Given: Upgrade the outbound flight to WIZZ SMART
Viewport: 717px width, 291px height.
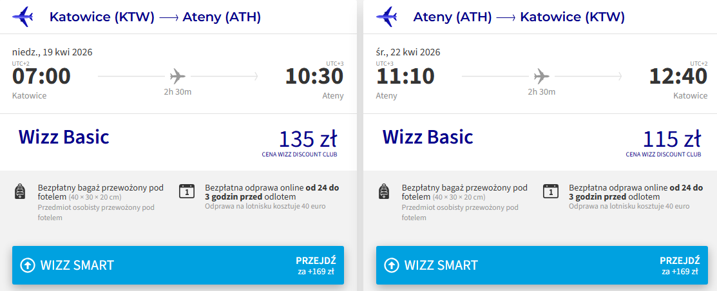Looking at the screenshot, I should pyautogui.click(x=178, y=265).
